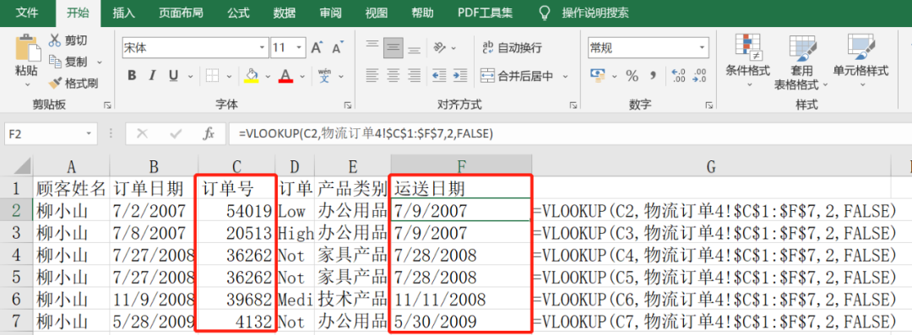Select cell with order number 54019

(x=236, y=211)
